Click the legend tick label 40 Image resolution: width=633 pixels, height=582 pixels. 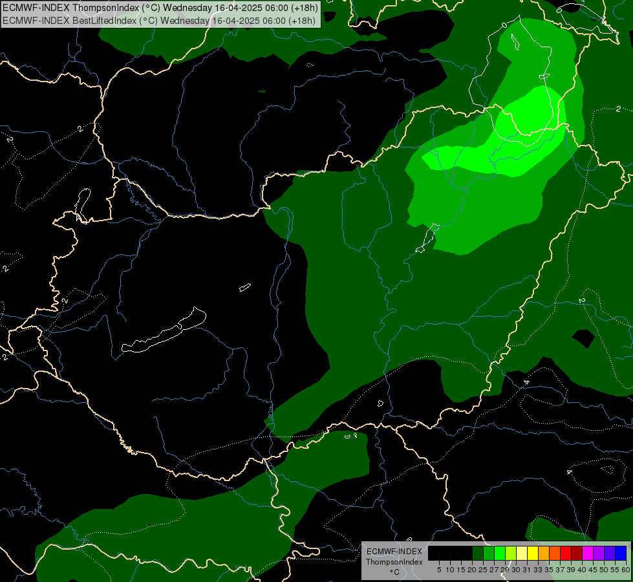(582, 570)
